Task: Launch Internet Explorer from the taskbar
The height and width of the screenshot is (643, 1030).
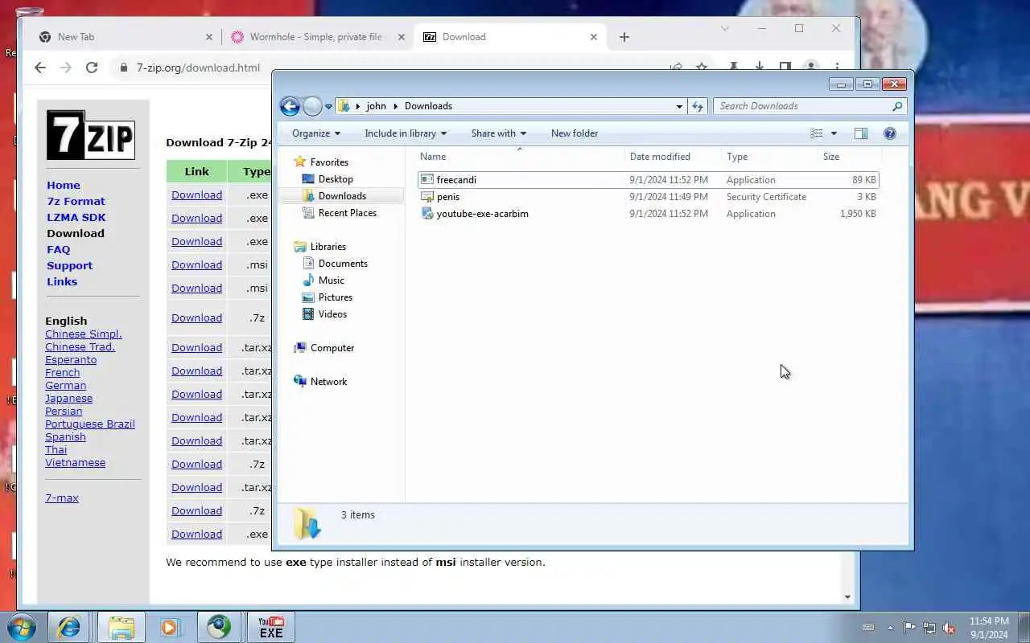Action: tap(69, 627)
